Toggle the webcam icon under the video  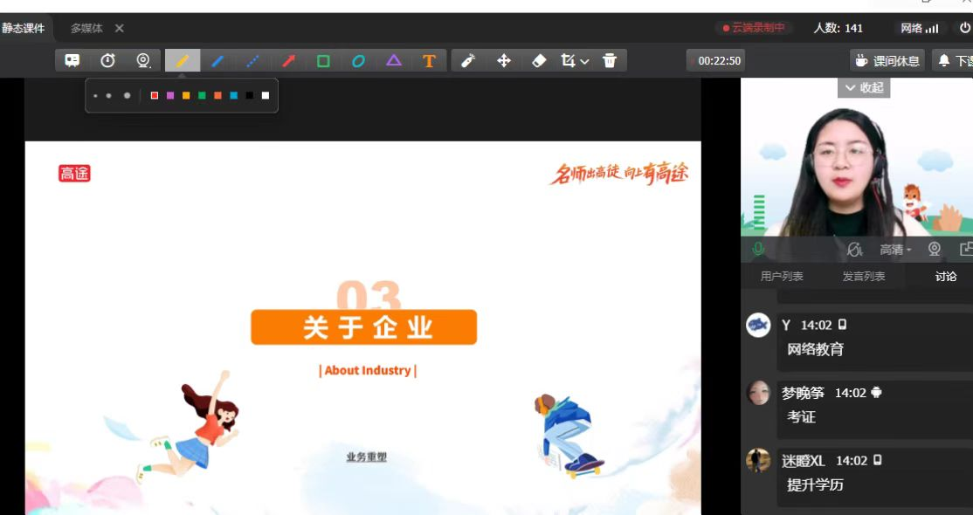tap(935, 250)
